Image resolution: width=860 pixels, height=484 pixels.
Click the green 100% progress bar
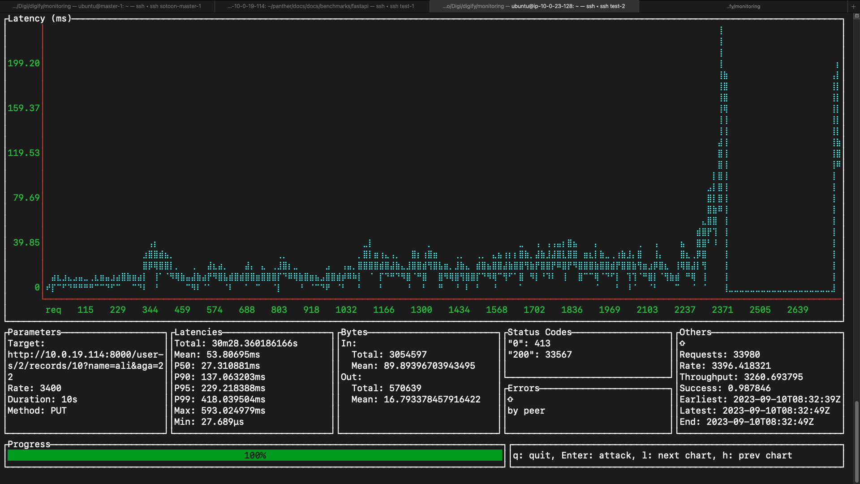[x=254, y=455]
